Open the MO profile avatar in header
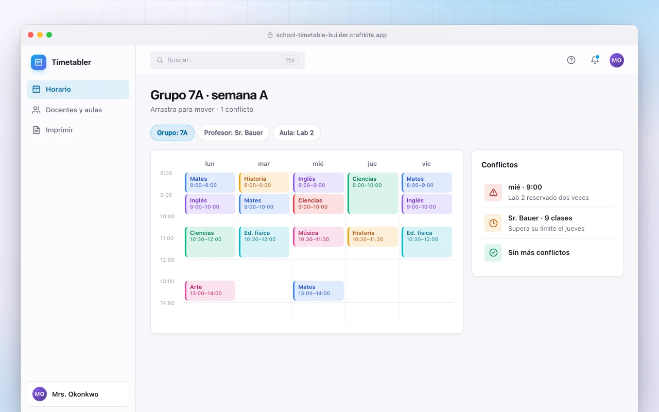This screenshot has width=659, height=412. [617, 60]
